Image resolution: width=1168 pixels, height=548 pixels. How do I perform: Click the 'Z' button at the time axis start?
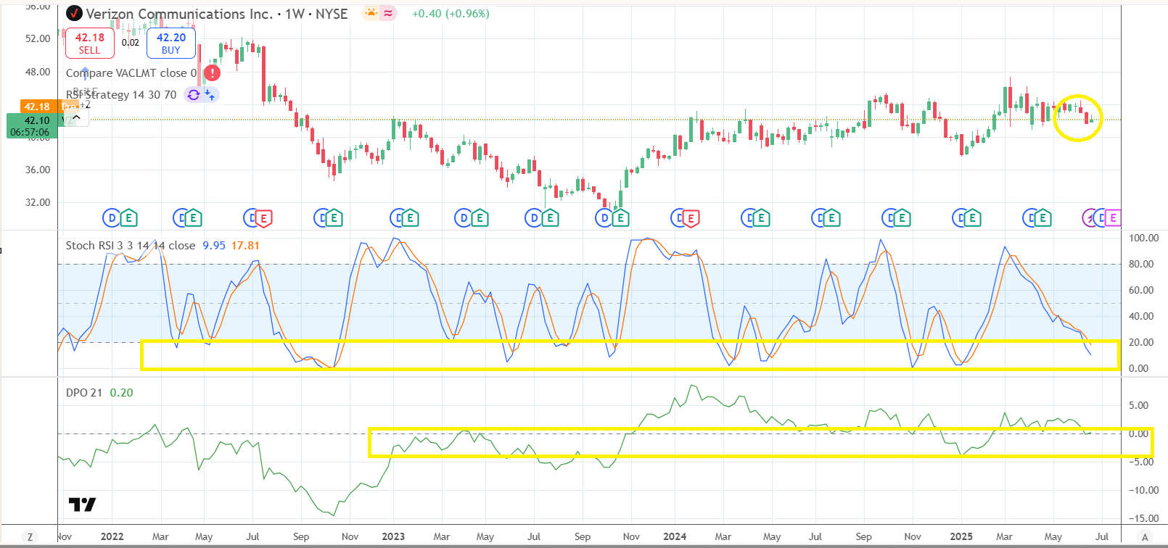30,537
